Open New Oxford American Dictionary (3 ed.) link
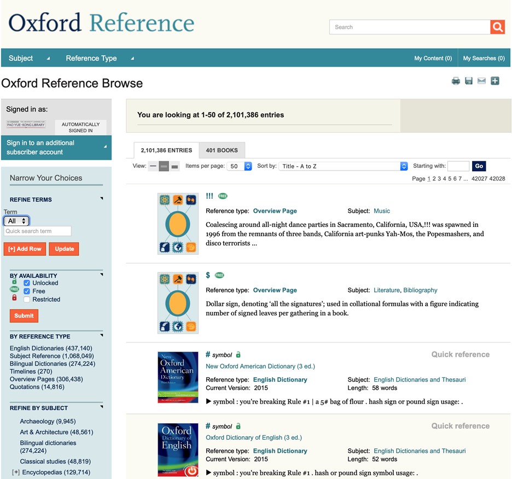Screen dimensions: 512x479 [260, 366]
